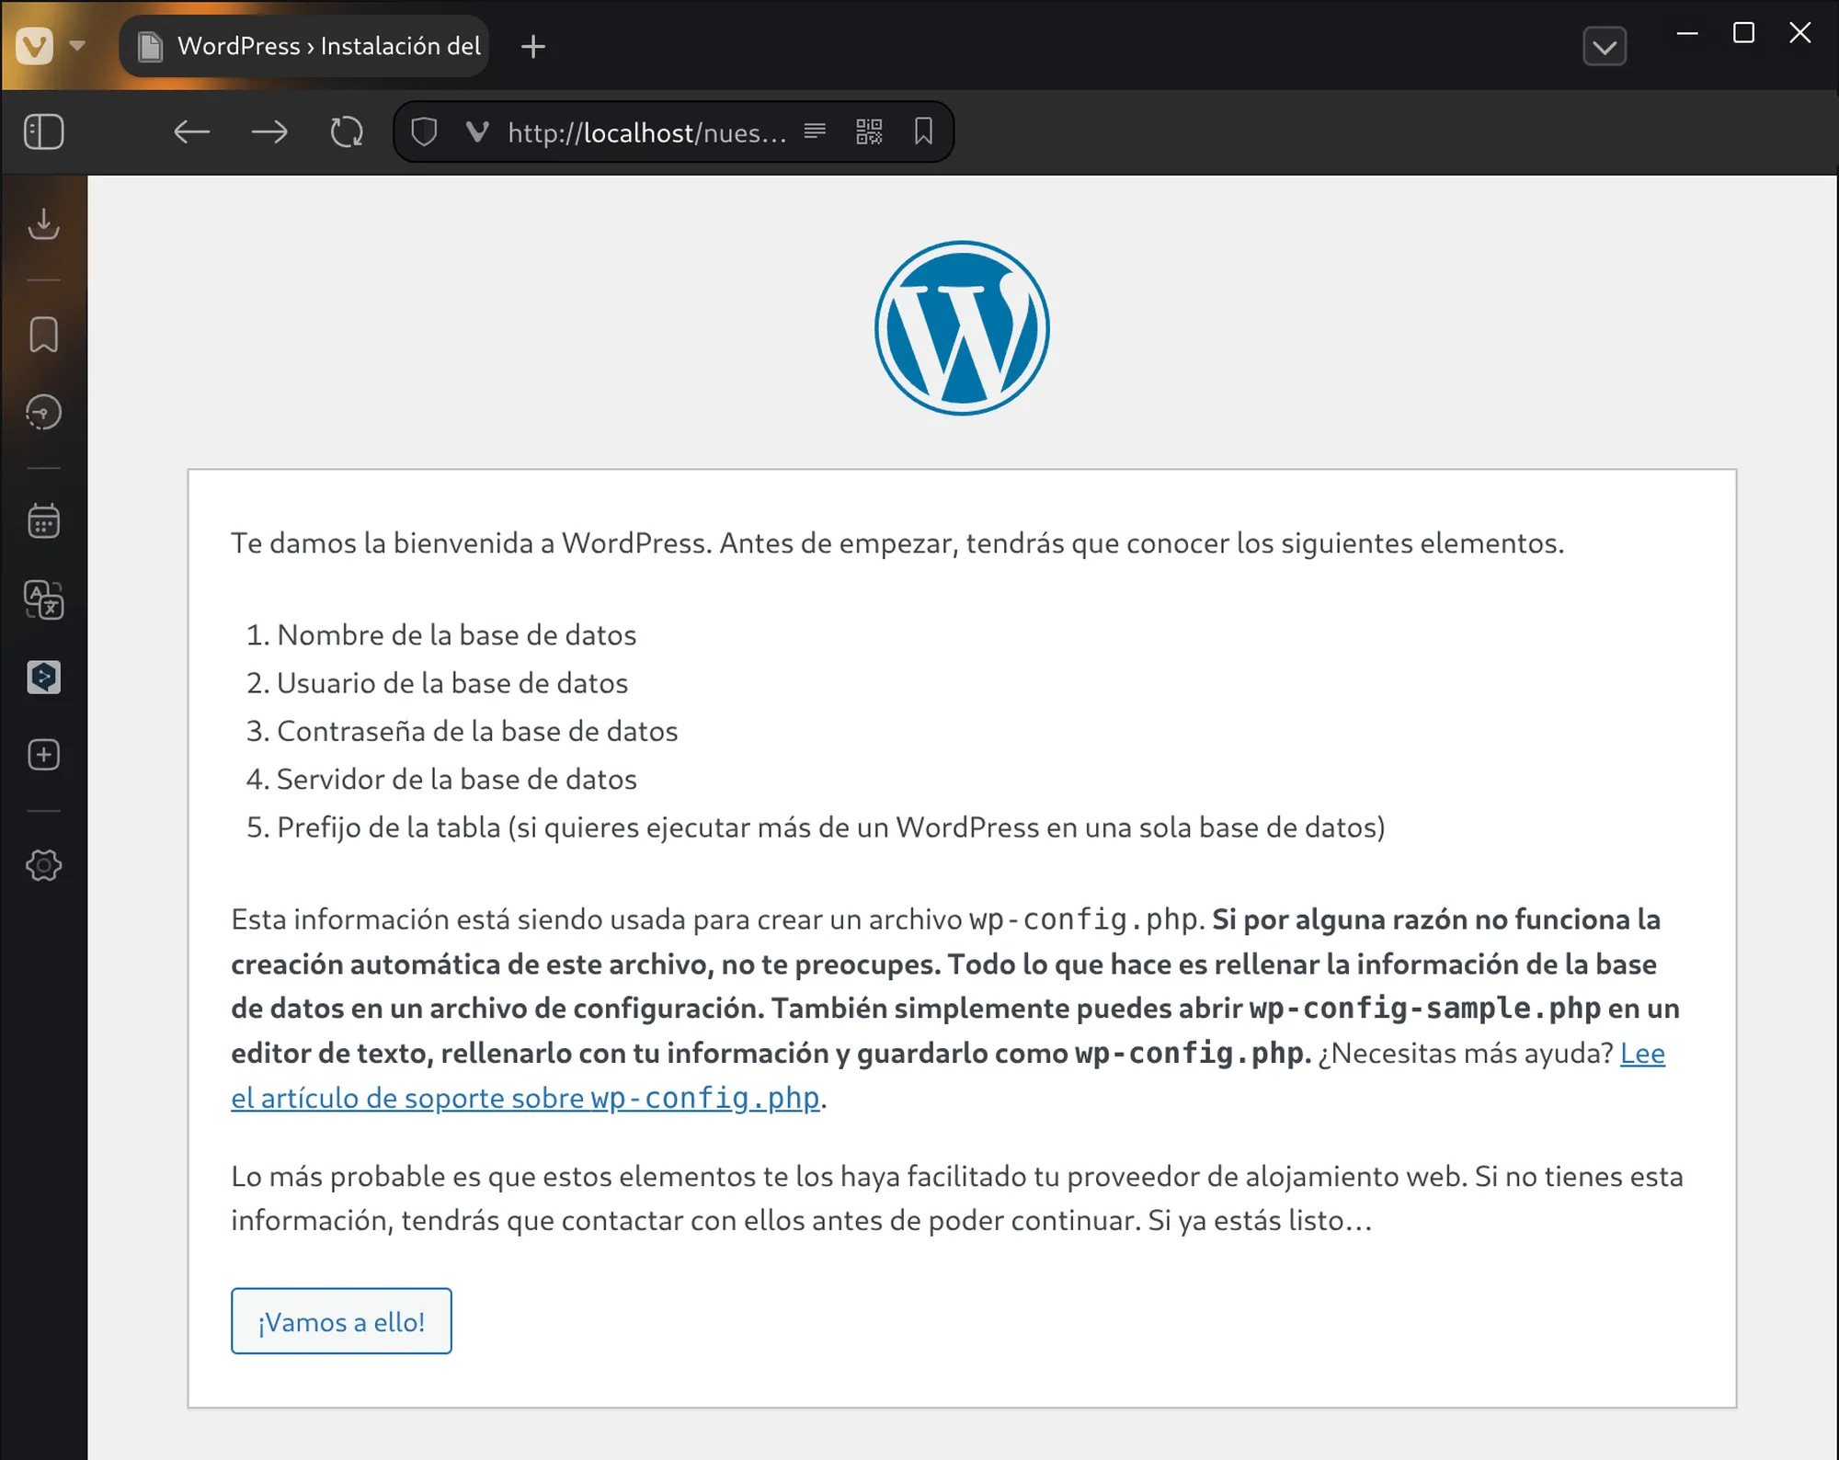
Task: Click the QR code generator icon
Action: click(x=869, y=132)
